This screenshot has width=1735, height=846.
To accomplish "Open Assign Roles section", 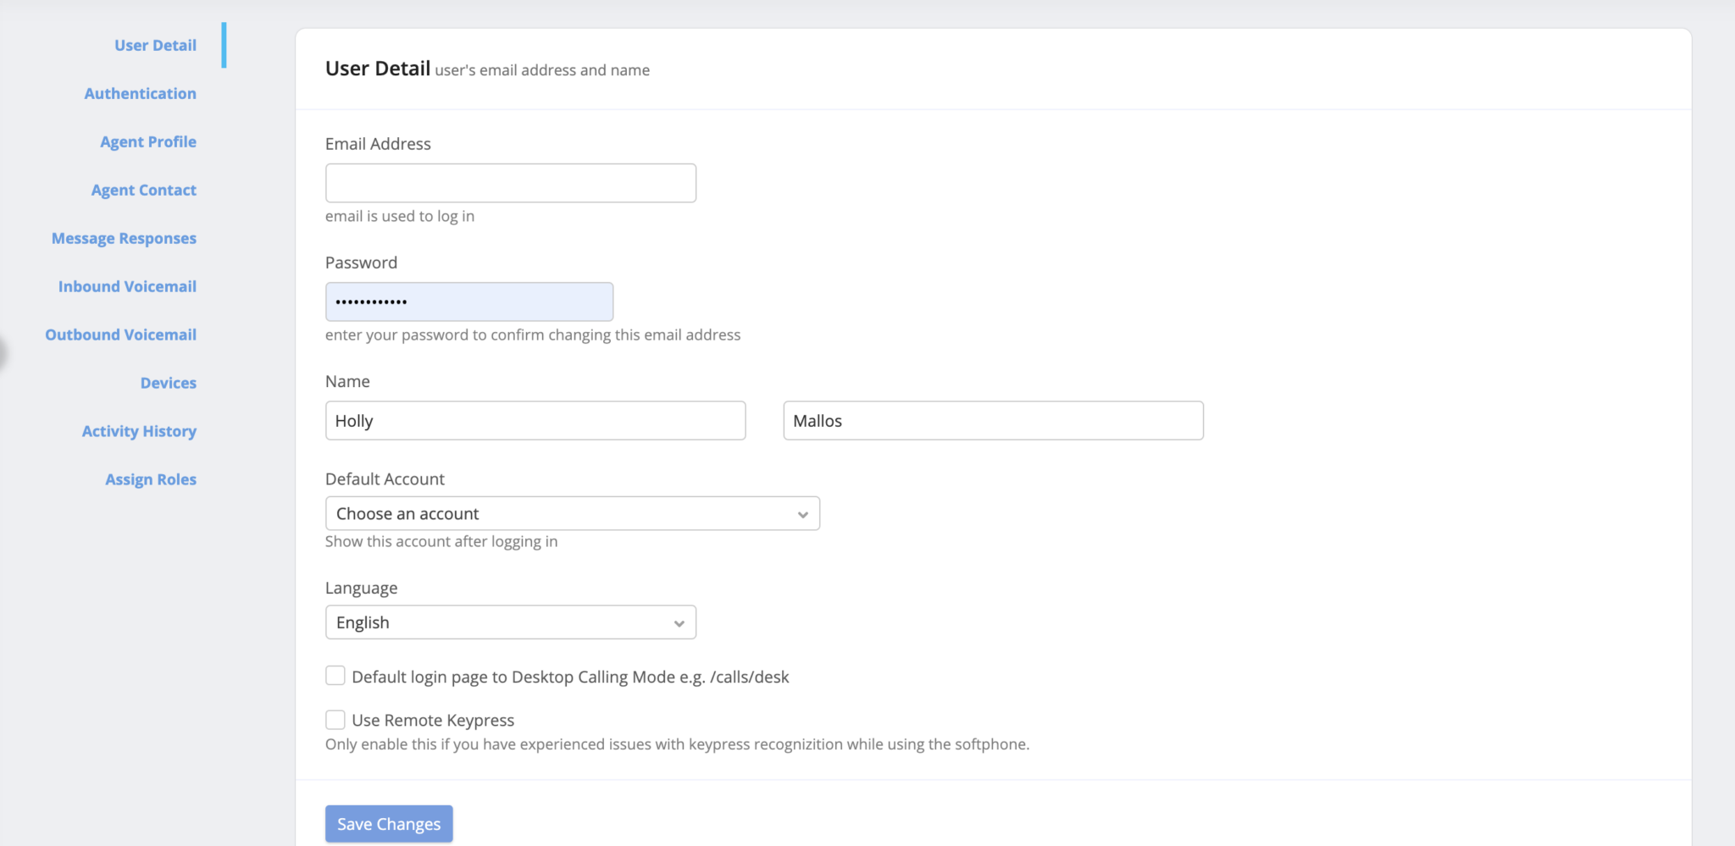I will point(150,480).
